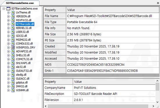Click the version panel vertical scrollbar thumb
Image resolution: width=160 pixels, height=108 pixels.
pos(157,87)
